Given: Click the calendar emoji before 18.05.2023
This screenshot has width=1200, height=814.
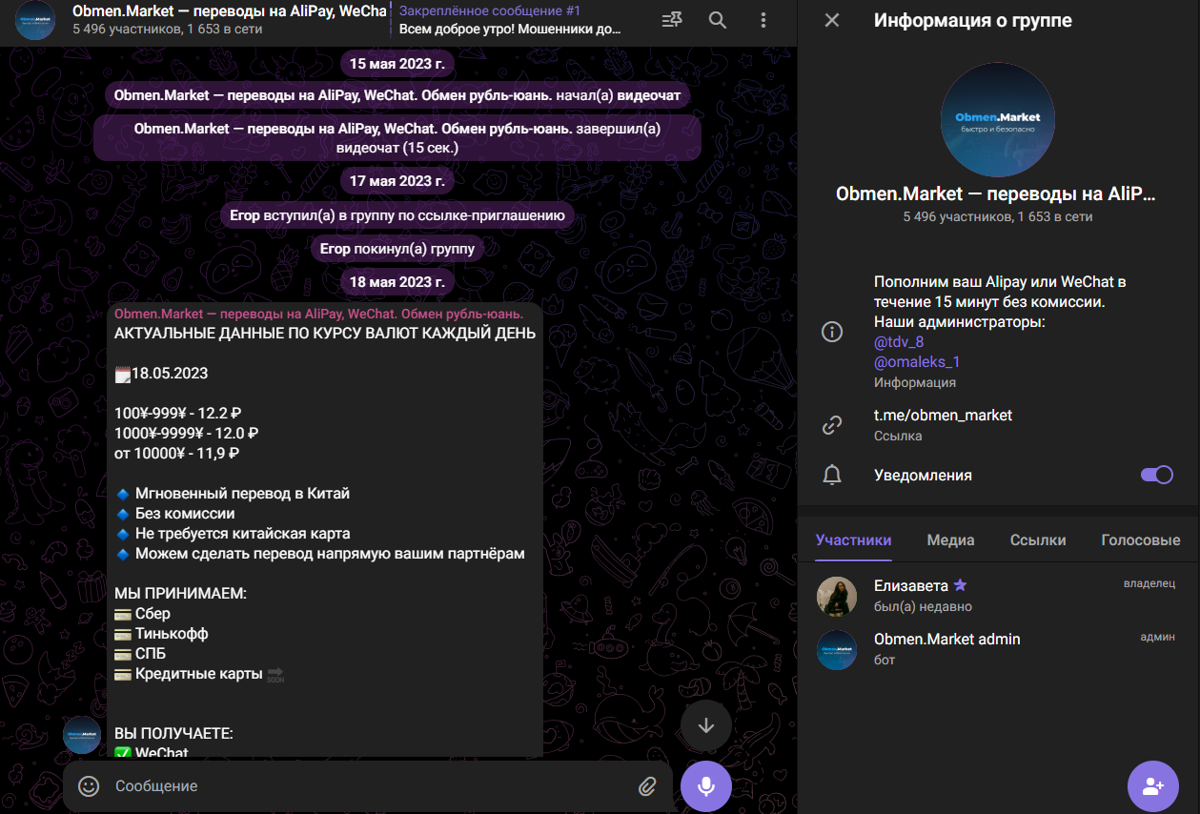Looking at the screenshot, I should coord(122,374).
